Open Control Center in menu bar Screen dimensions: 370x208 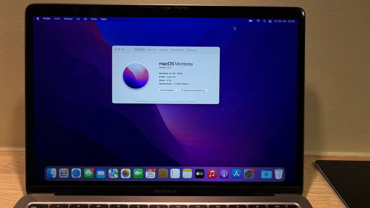tap(270, 21)
